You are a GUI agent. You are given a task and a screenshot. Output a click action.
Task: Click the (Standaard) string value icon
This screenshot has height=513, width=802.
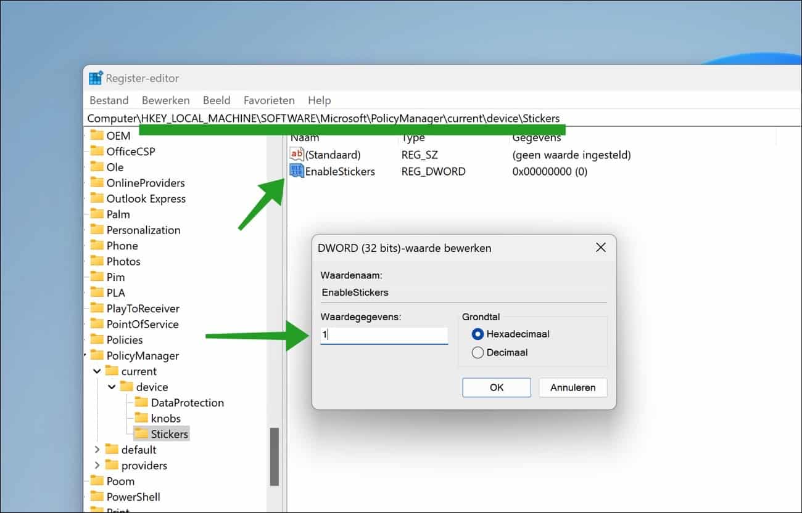coord(297,155)
